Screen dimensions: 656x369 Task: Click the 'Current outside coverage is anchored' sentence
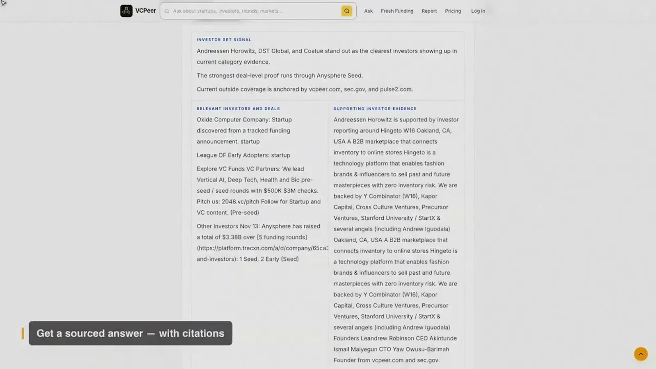pyautogui.click(x=305, y=89)
